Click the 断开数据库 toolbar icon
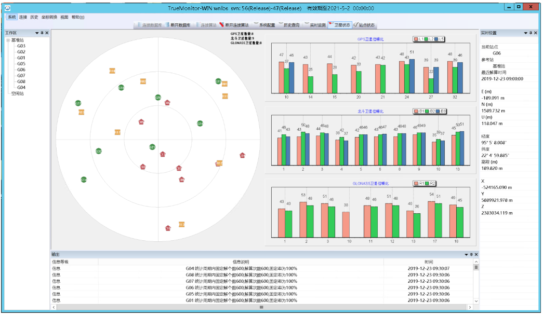The height and width of the screenshot is (316, 543). click(167, 25)
